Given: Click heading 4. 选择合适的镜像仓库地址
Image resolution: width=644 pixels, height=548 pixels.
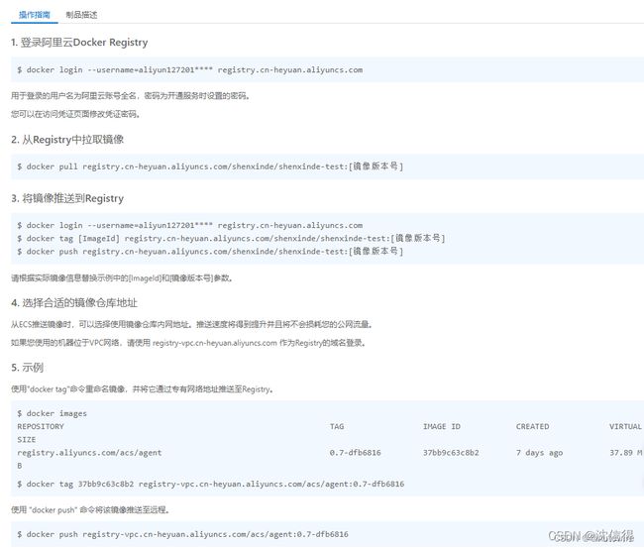Looking at the screenshot, I should [x=74, y=303].
